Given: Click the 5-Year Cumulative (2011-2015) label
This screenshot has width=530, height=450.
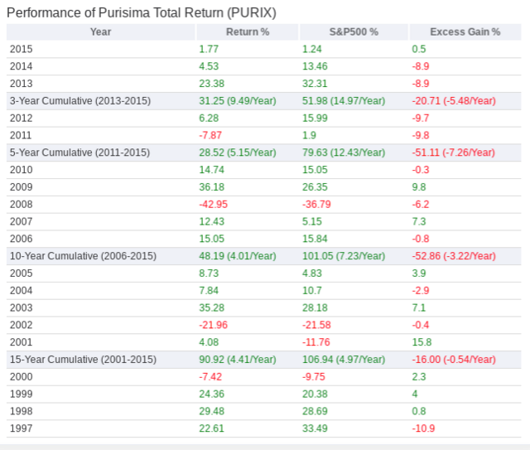Looking at the screenshot, I should (79, 152).
